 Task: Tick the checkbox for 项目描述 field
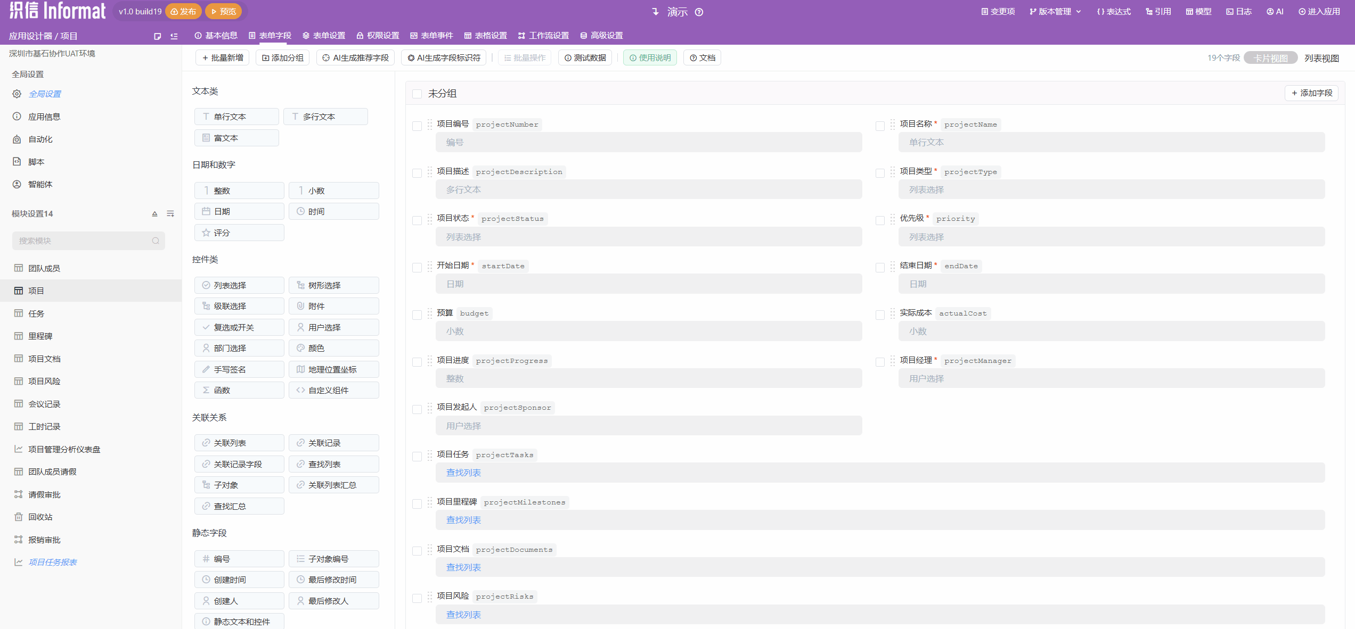click(x=417, y=173)
